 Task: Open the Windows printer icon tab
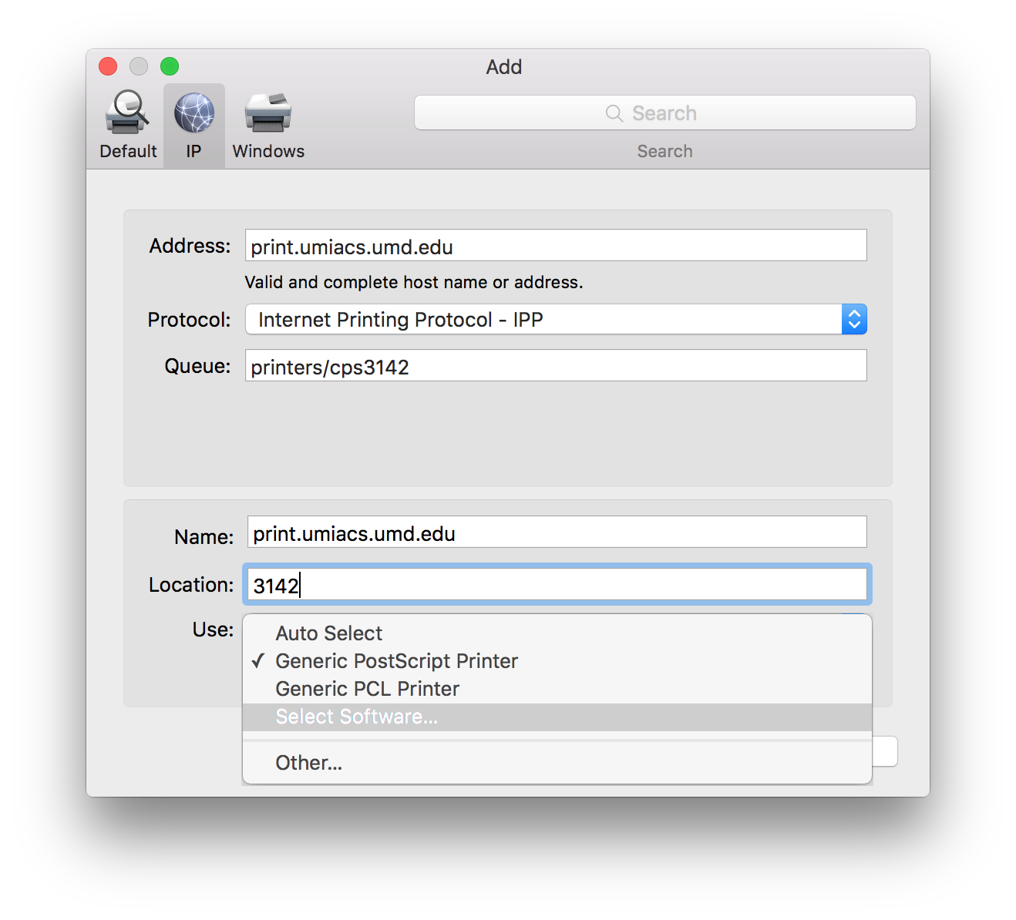coord(268,113)
